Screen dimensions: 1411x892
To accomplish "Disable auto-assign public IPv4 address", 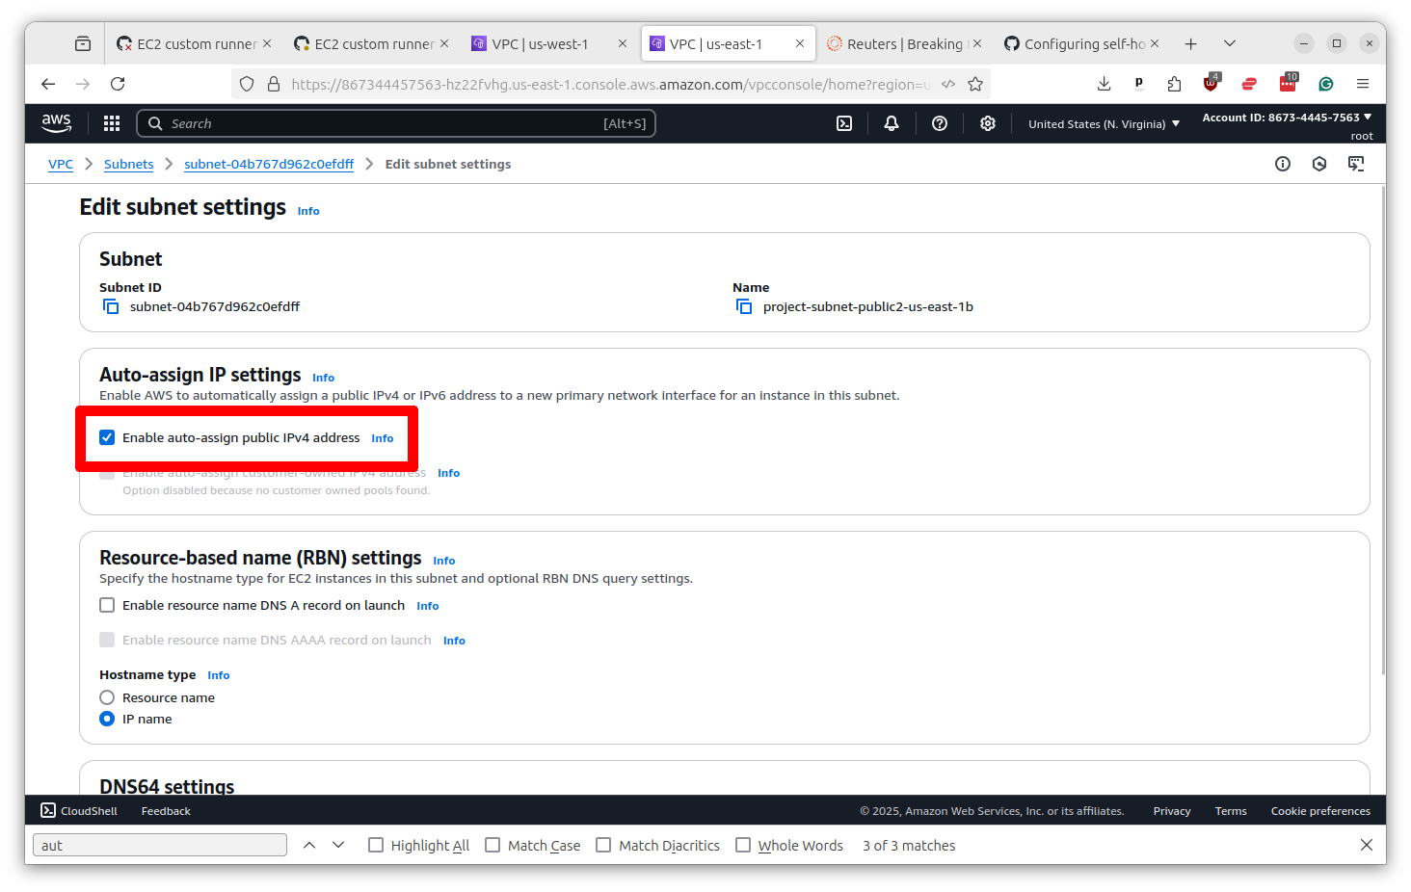I will [x=107, y=437].
